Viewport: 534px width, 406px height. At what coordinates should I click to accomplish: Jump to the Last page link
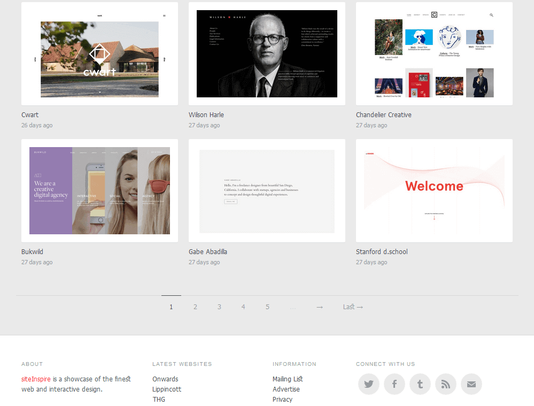coord(353,307)
